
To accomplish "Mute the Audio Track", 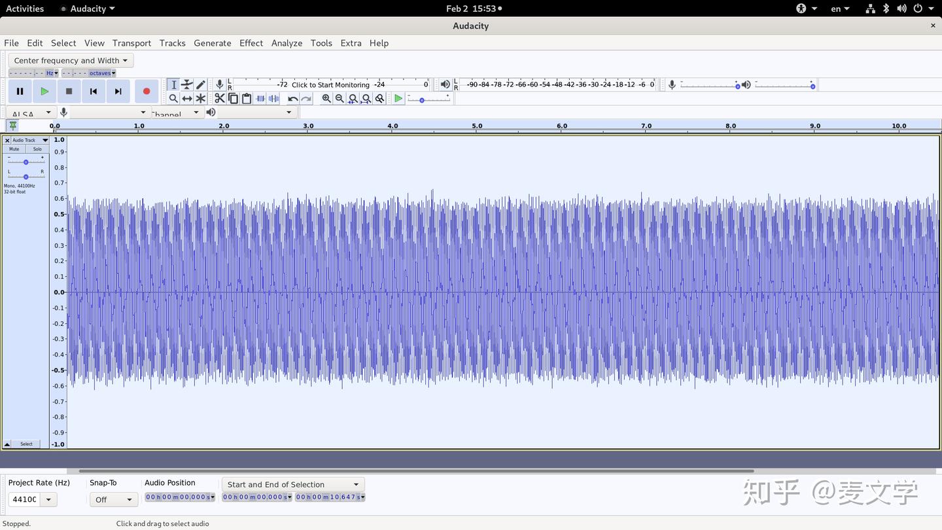I will (14, 149).
